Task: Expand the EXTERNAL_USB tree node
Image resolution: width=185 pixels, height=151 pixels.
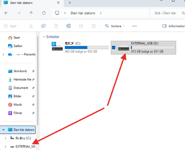Action: [6, 147]
